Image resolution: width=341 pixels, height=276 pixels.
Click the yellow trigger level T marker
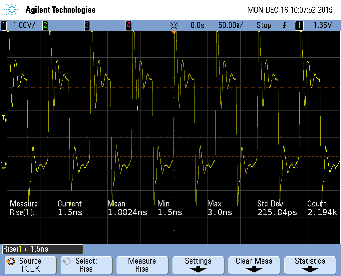click(4, 118)
